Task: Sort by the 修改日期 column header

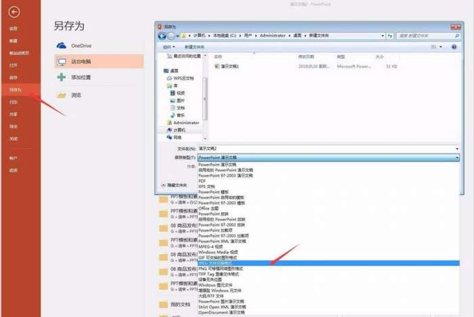Action: point(306,57)
